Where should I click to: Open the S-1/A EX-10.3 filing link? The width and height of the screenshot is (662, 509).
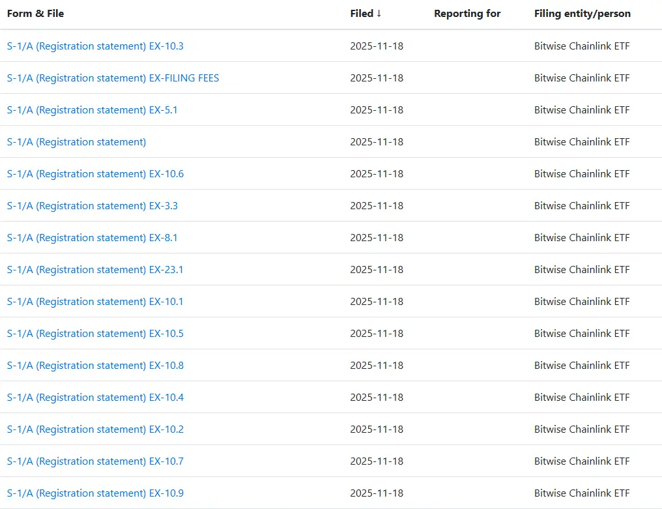click(x=95, y=46)
